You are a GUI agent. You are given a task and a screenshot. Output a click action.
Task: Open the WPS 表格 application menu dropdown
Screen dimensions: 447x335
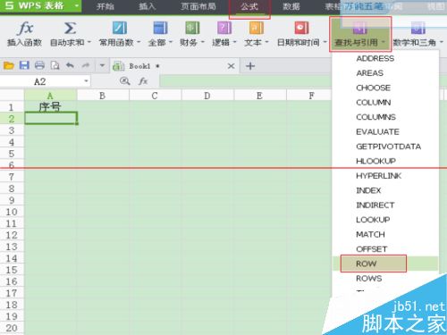pos(77,5)
